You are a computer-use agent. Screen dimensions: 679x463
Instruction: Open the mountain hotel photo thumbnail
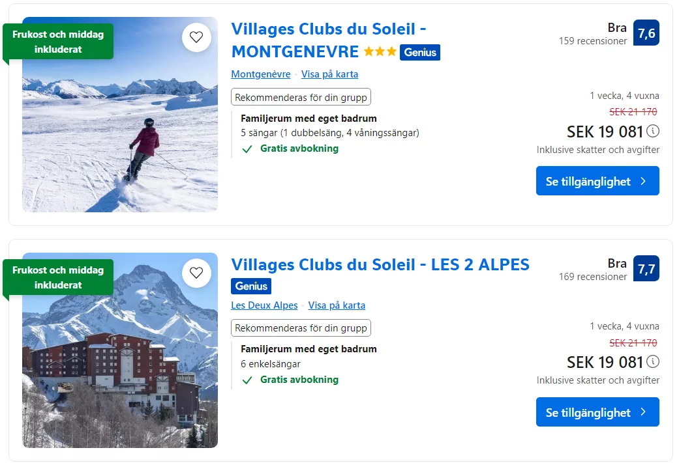[x=120, y=365]
